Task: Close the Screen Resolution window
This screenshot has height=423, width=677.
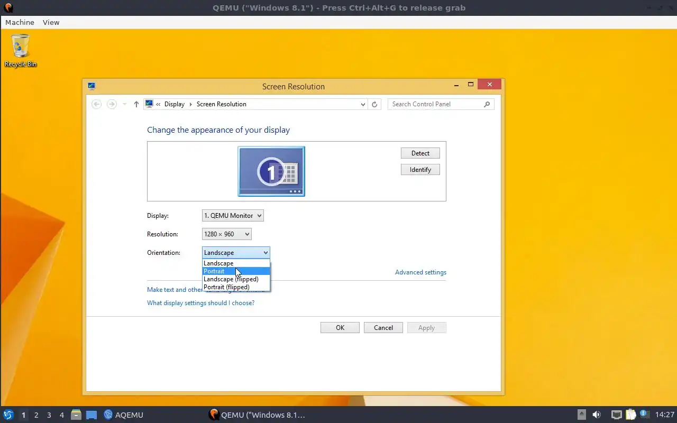Action: click(489, 85)
